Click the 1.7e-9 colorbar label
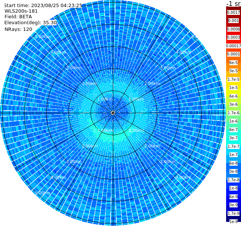The width and height of the screenshot is (241, 226). click(x=234, y=213)
